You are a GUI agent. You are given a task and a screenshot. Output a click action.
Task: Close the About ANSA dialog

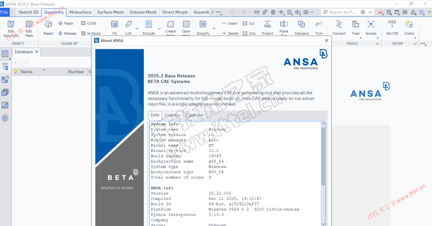tap(327, 40)
